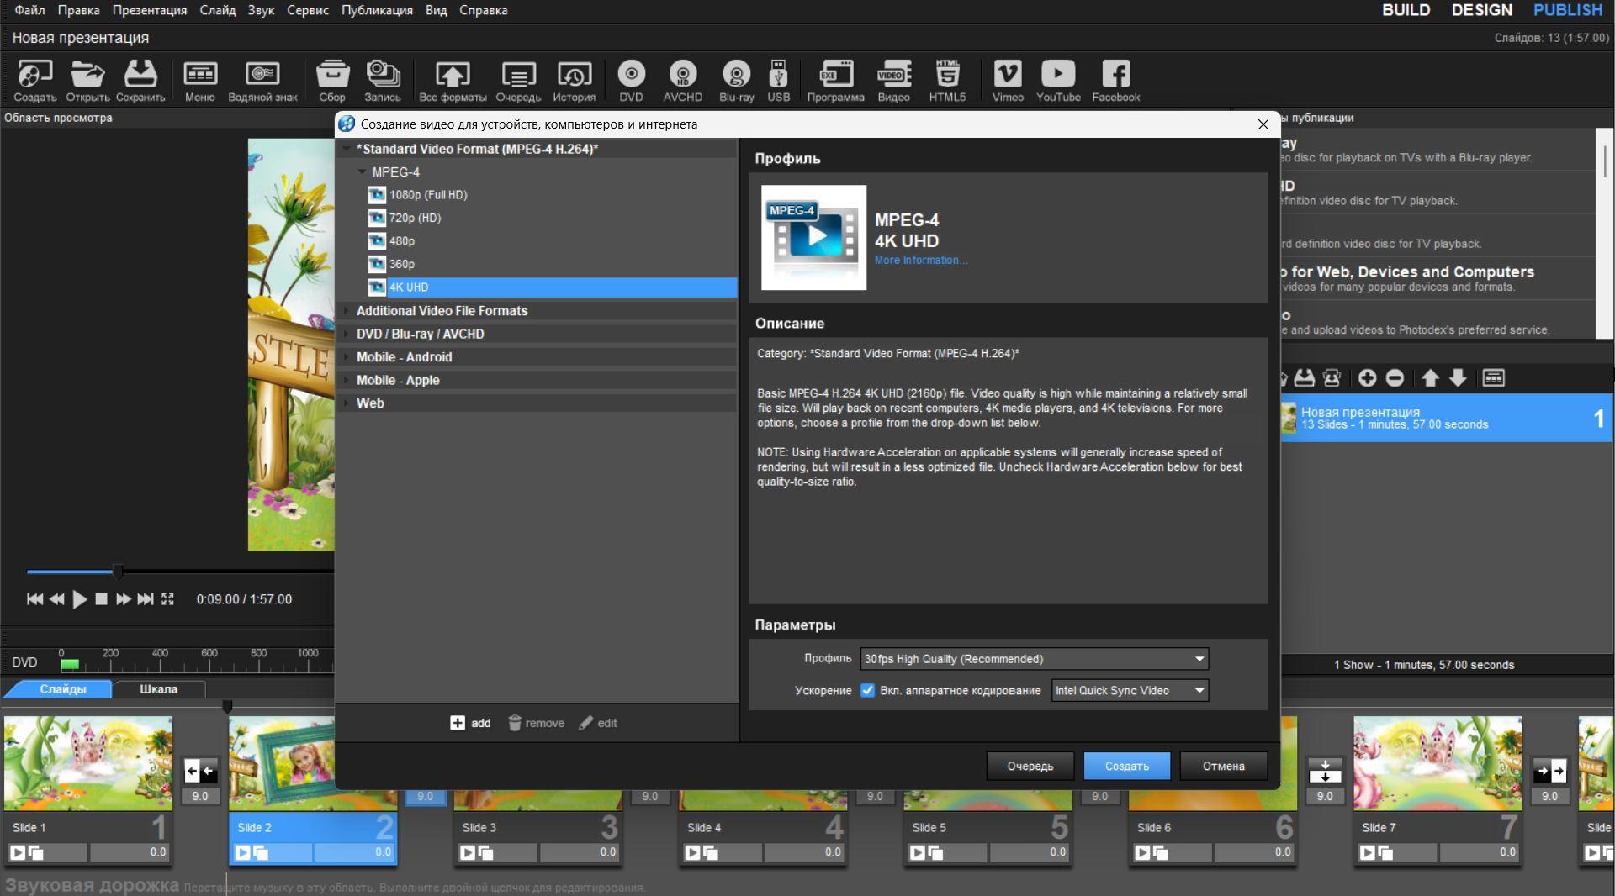Open the Публикация menu
Viewport: 1615px width, 896px height.
pyautogui.click(x=377, y=10)
